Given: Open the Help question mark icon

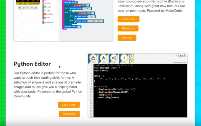Looking at the screenshot, I should (124, 58).
